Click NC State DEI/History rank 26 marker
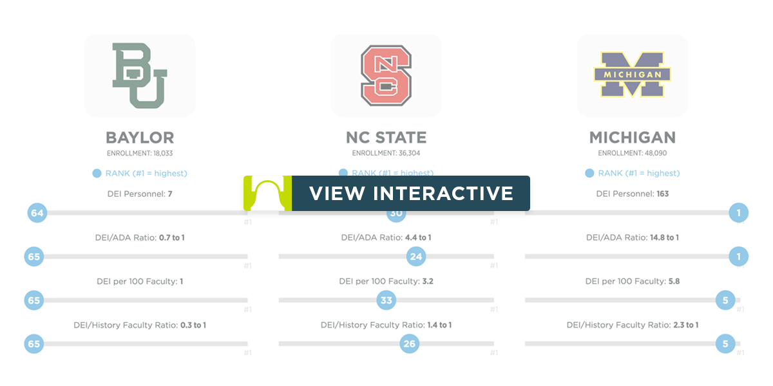 pyautogui.click(x=409, y=344)
